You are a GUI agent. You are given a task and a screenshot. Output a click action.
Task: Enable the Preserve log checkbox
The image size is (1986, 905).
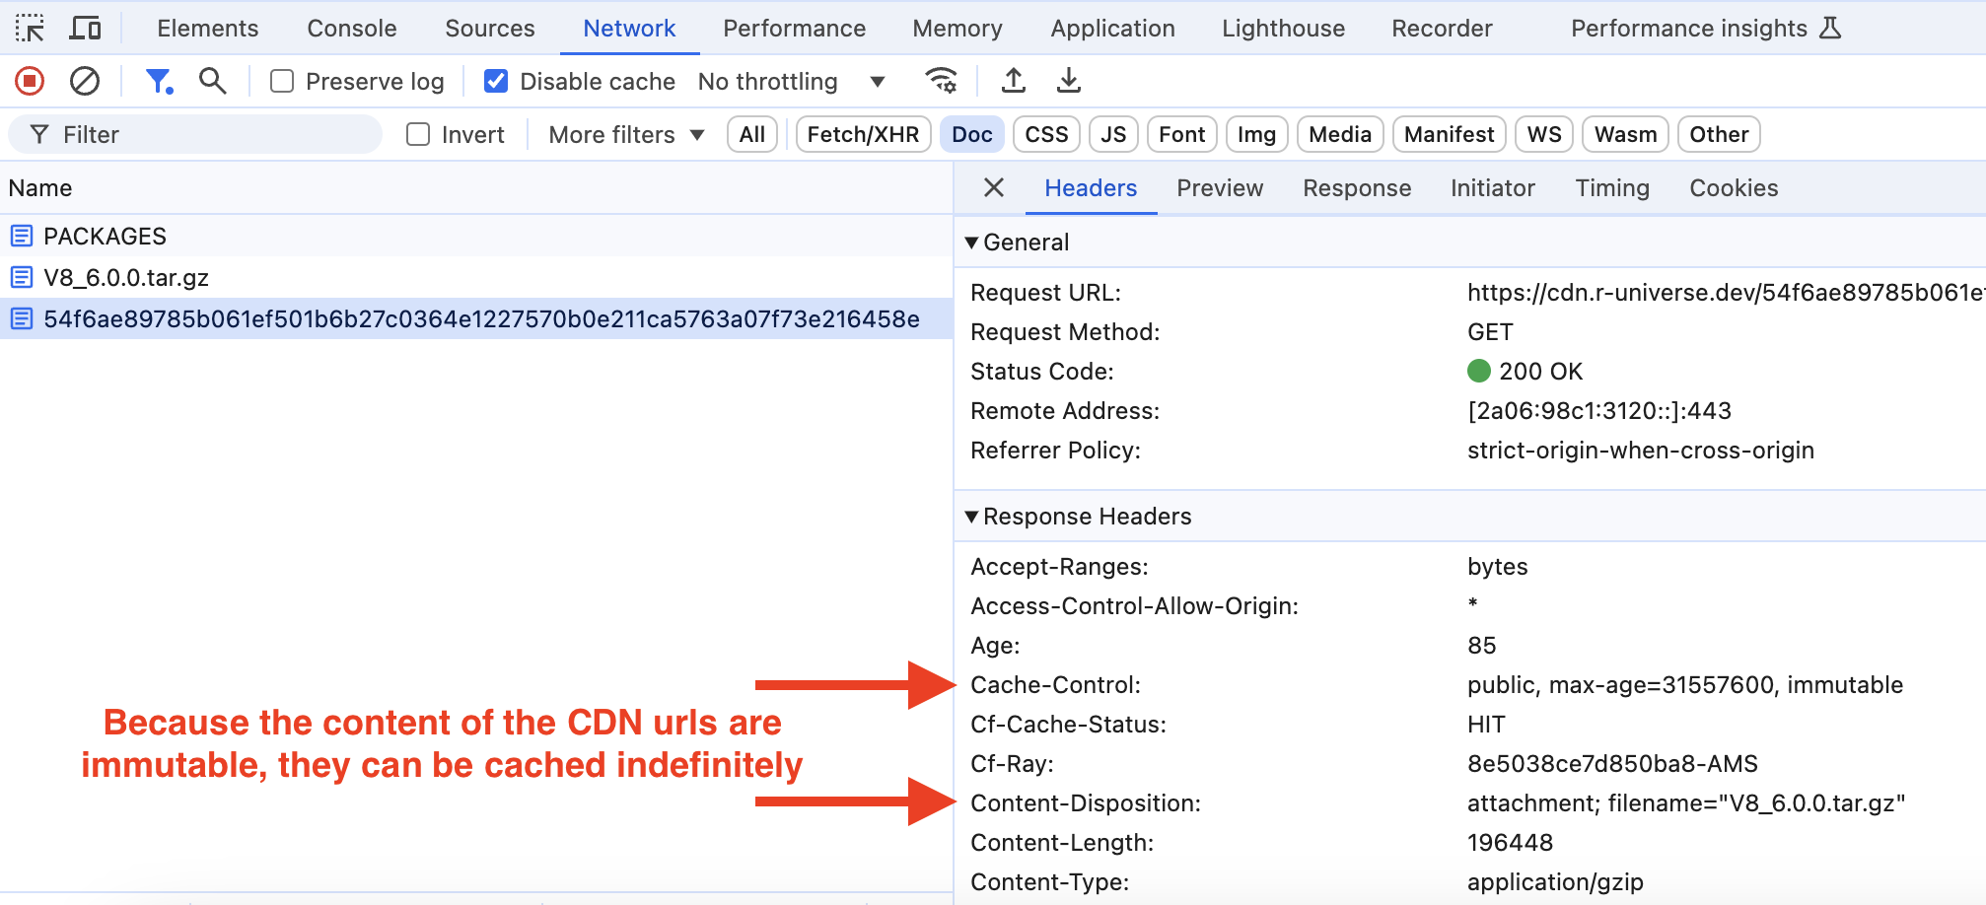point(282,81)
